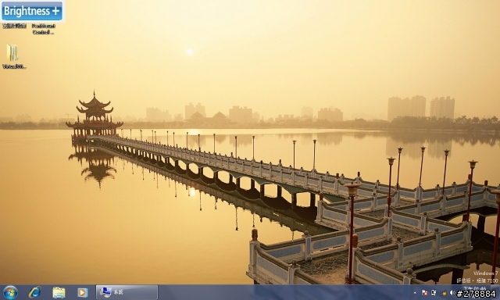The image size is (500, 300).
Task: Open the volume speaker icon in tray
Action: click(x=452, y=292)
